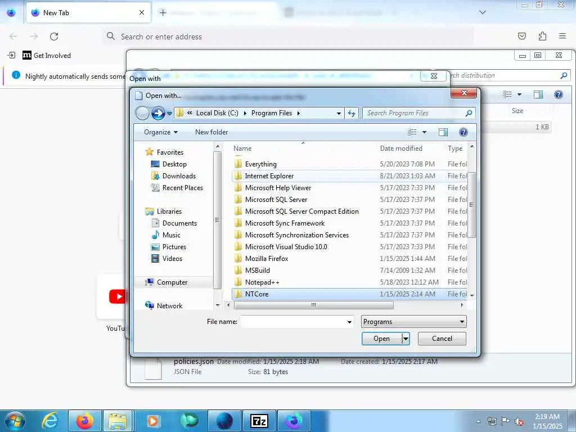Cancel the Open with dialog

click(442, 339)
